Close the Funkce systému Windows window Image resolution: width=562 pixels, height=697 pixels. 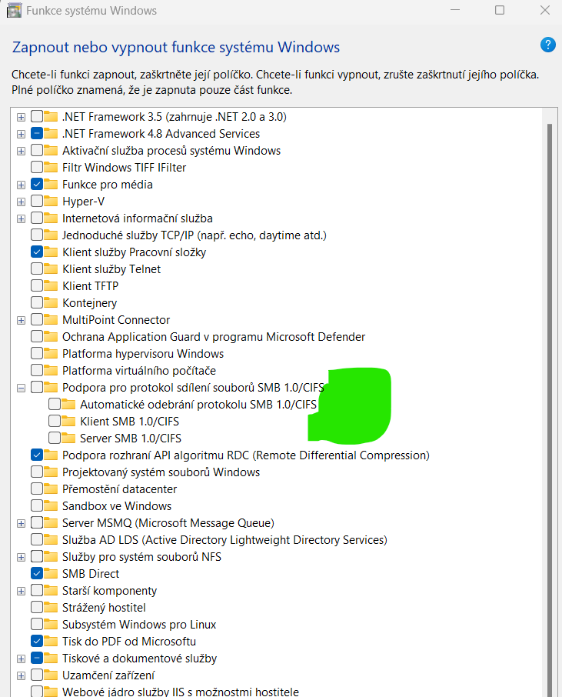pos(545,10)
